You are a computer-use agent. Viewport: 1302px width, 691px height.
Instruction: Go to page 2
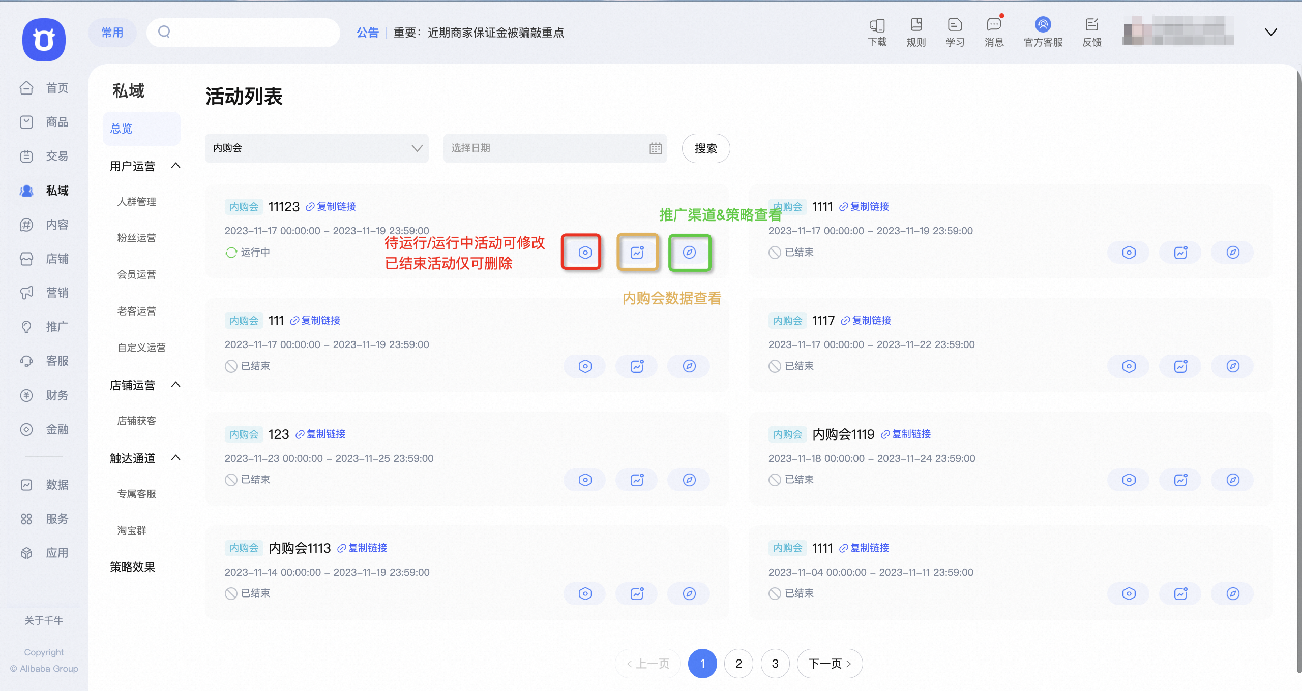[x=738, y=664]
